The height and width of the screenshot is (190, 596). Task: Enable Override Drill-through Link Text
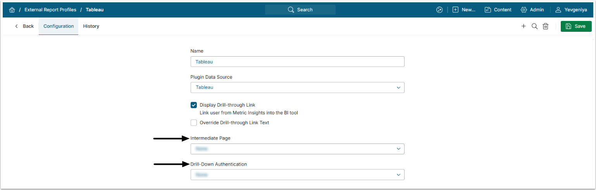pos(194,123)
